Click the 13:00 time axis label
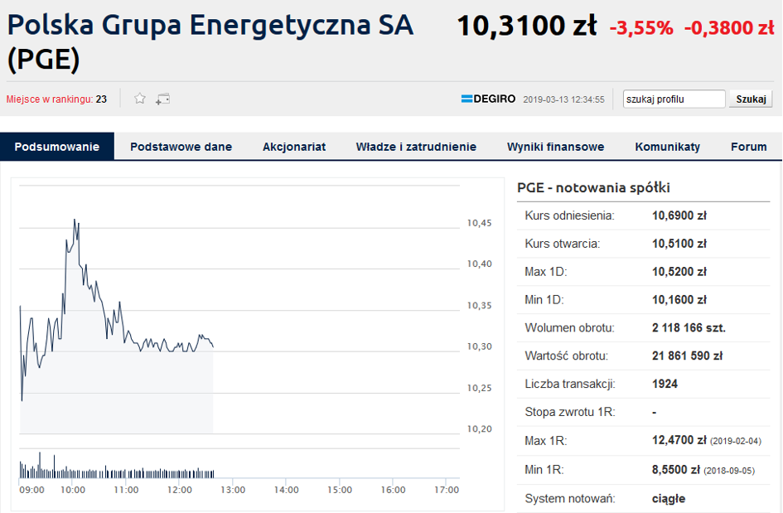 tap(233, 490)
